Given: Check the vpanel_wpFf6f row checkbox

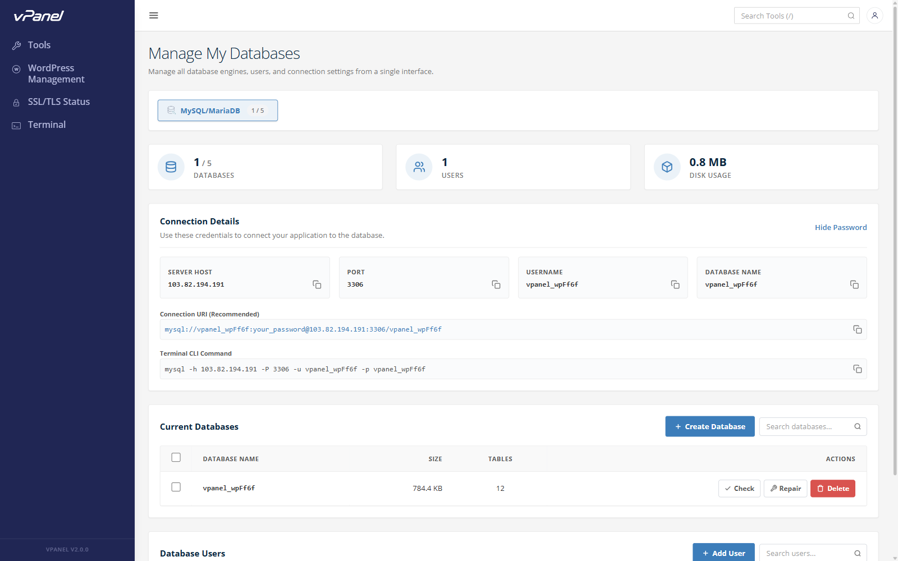Looking at the screenshot, I should (176, 487).
